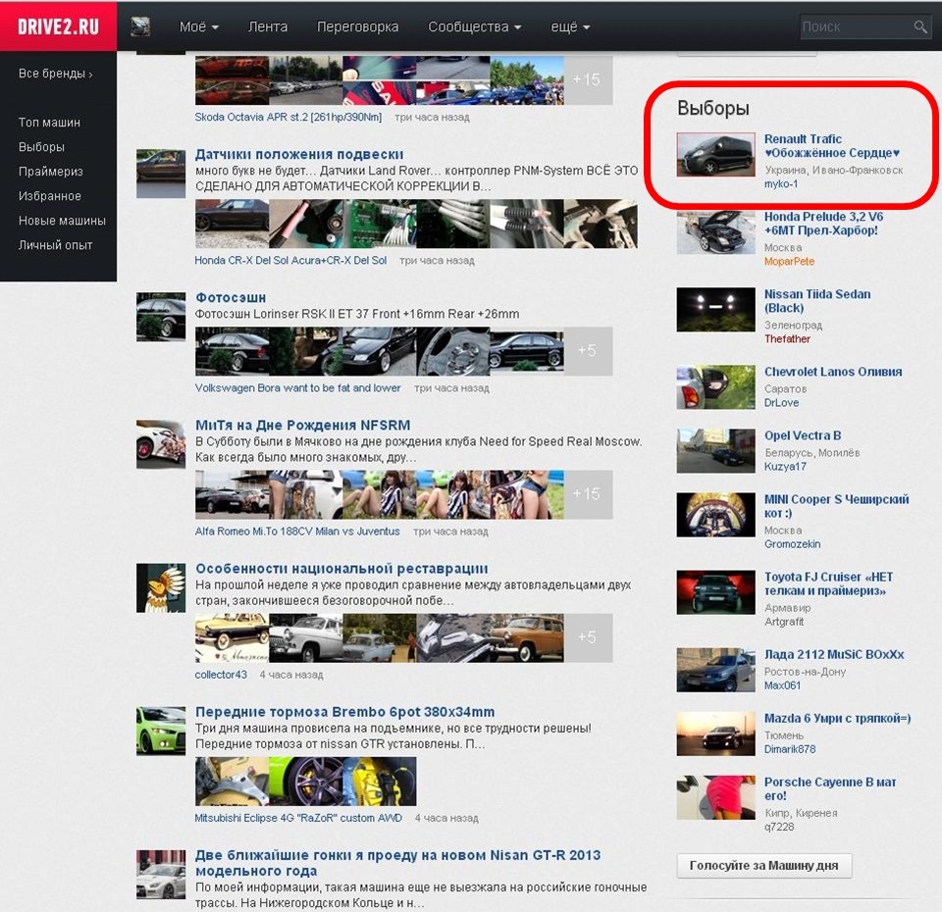Open the Toyota FJ Cruiser link
Image resolution: width=942 pixels, height=912 pixels.
coord(828,583)
